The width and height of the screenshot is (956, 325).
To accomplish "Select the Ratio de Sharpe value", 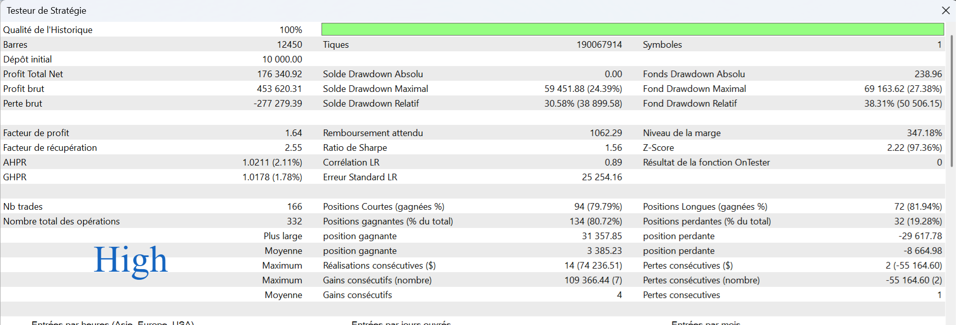I will (x=613, y=148).
